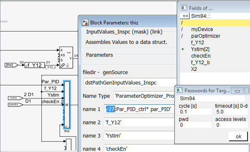Expand the Ystim[2] tree entry
Viewport: 250px width, 152px height.
pyautogui.click(x=183, y=49)
